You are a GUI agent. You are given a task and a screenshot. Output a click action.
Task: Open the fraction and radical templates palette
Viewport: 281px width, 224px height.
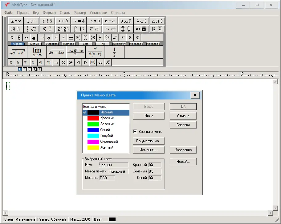point(32,29)
